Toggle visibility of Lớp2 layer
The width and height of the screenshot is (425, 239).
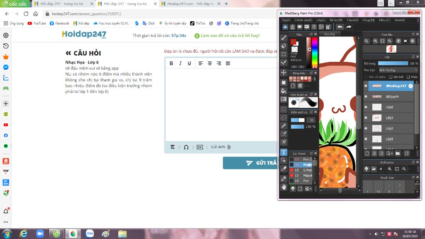click(x=366, y=128)
